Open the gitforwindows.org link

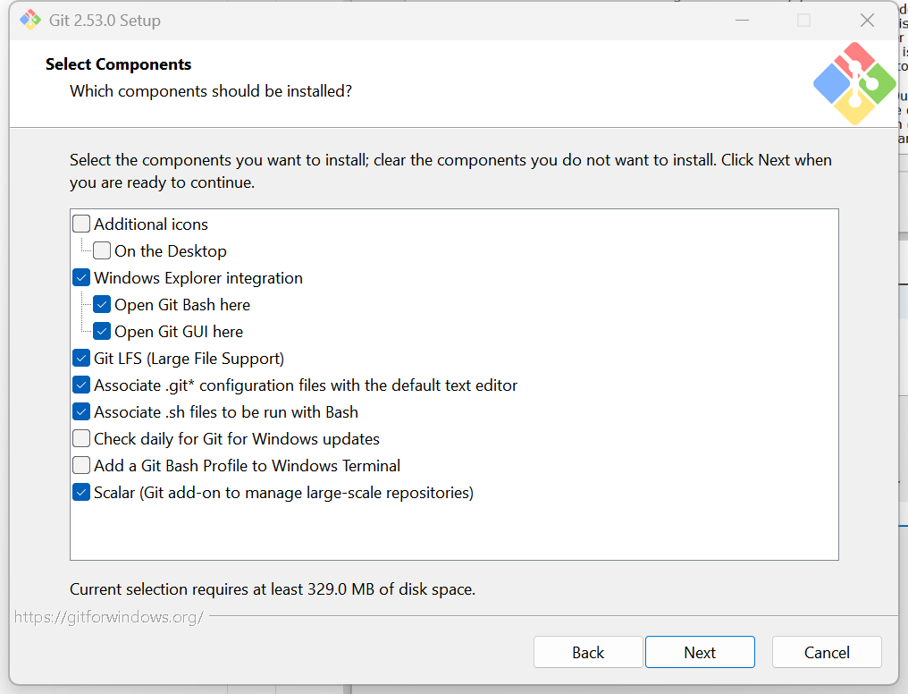point(109,617)
